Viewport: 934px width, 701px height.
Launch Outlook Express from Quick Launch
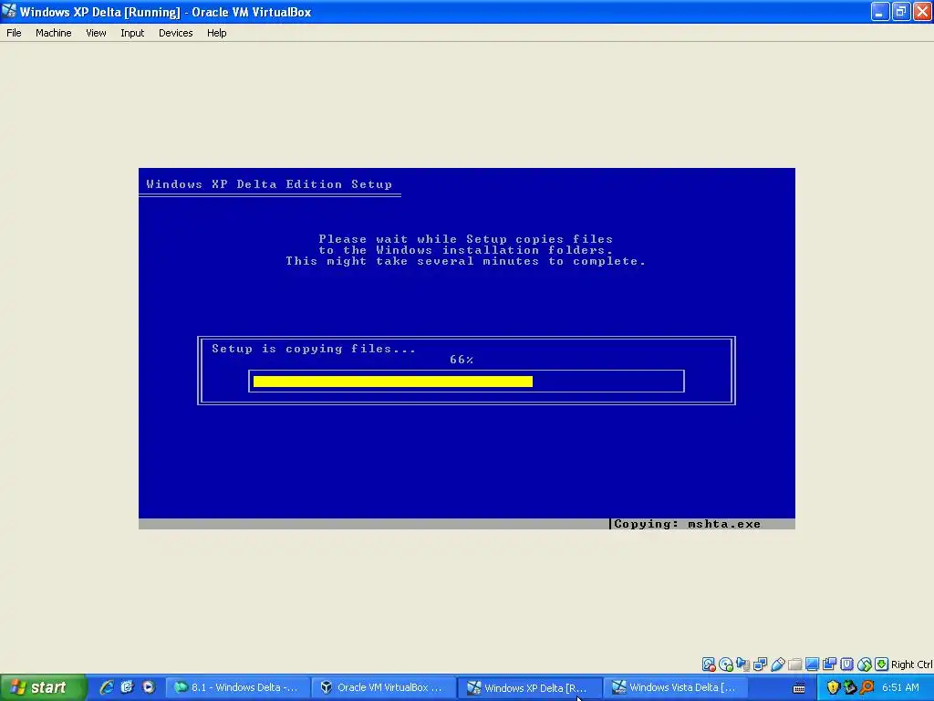coord(127,687)
